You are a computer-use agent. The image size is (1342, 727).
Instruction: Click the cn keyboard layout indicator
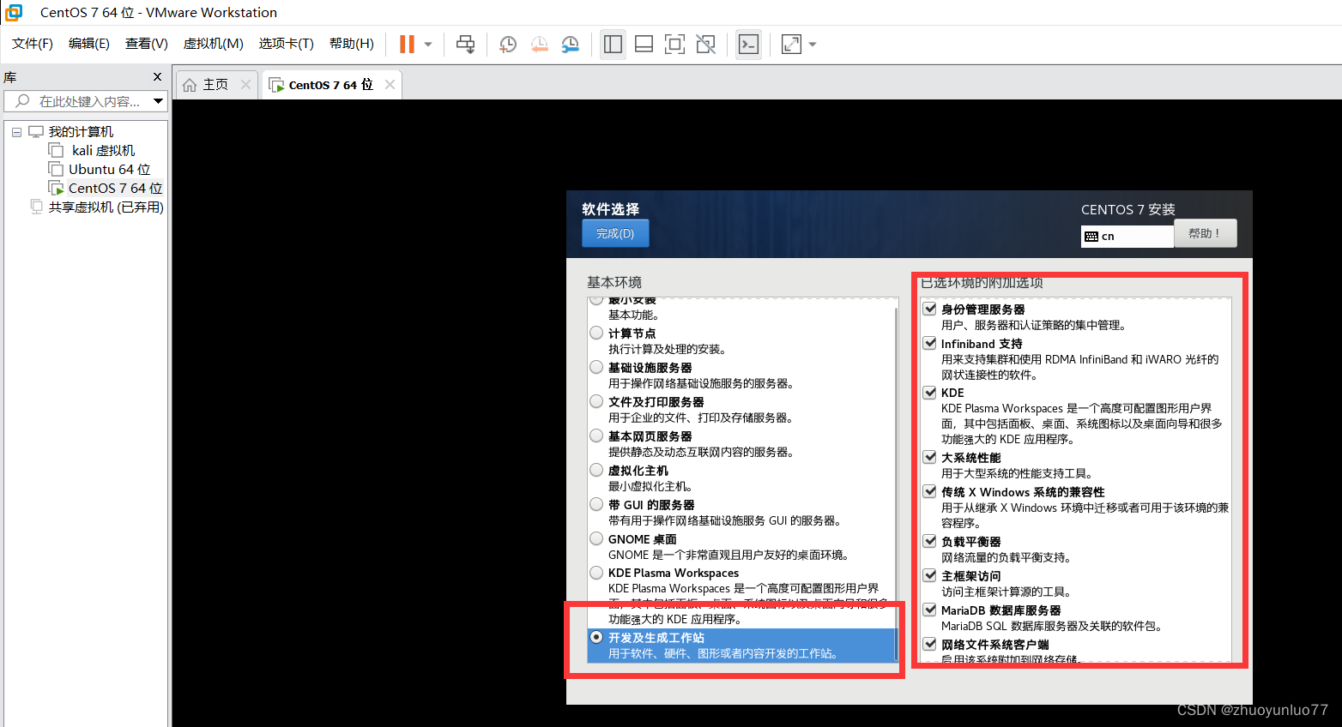click(x=1127, y=236)
